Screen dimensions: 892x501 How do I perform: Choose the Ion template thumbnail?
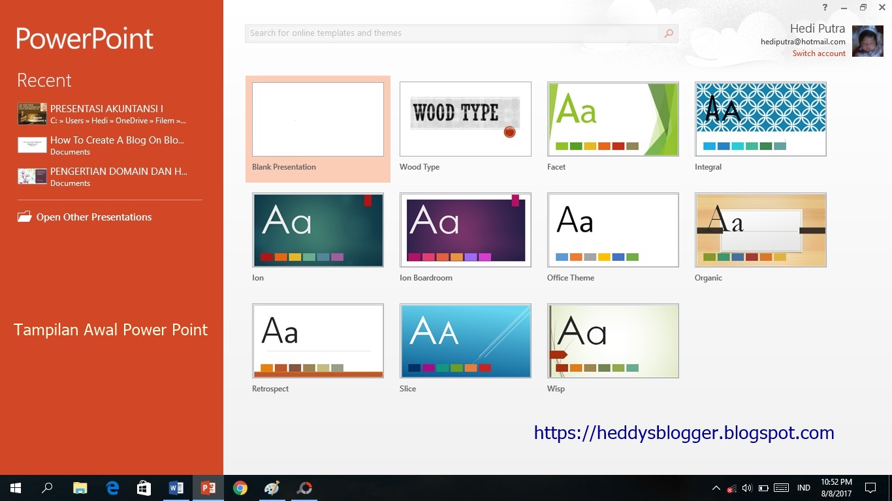(318, 230)
